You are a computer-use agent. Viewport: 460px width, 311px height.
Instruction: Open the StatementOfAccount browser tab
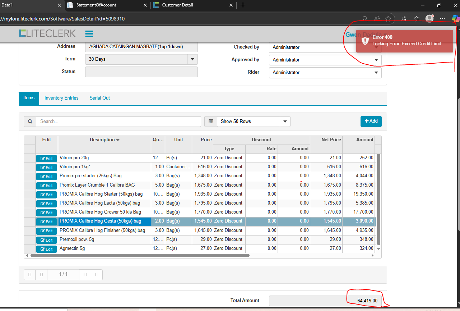[96, 5]
